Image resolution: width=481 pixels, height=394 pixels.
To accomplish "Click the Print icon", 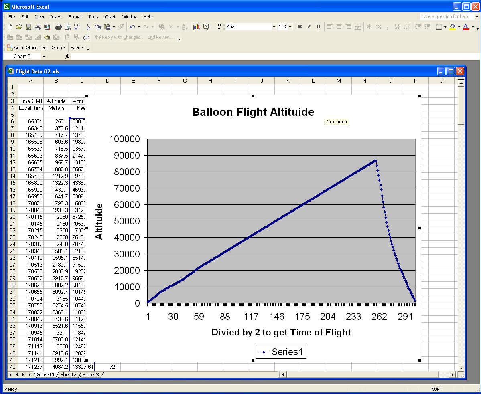I will point(58,27).
